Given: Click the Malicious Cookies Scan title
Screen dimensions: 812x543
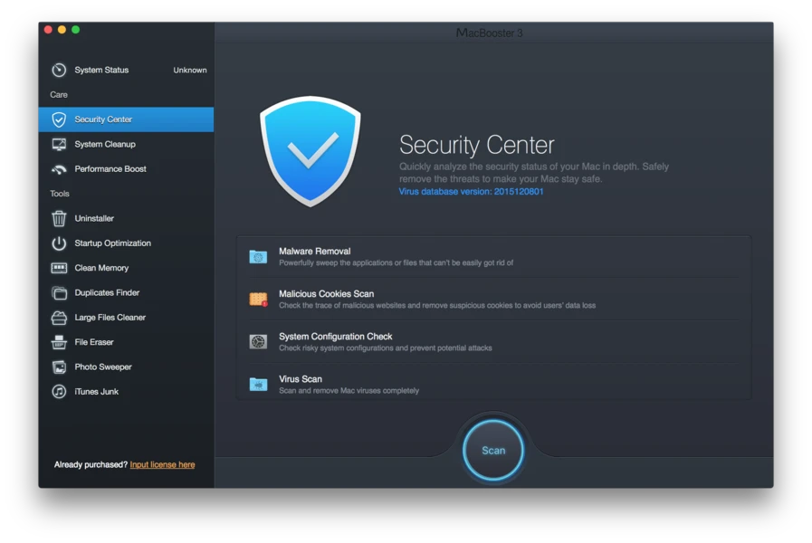Looking at the screenshot, I should pos(326,293).
